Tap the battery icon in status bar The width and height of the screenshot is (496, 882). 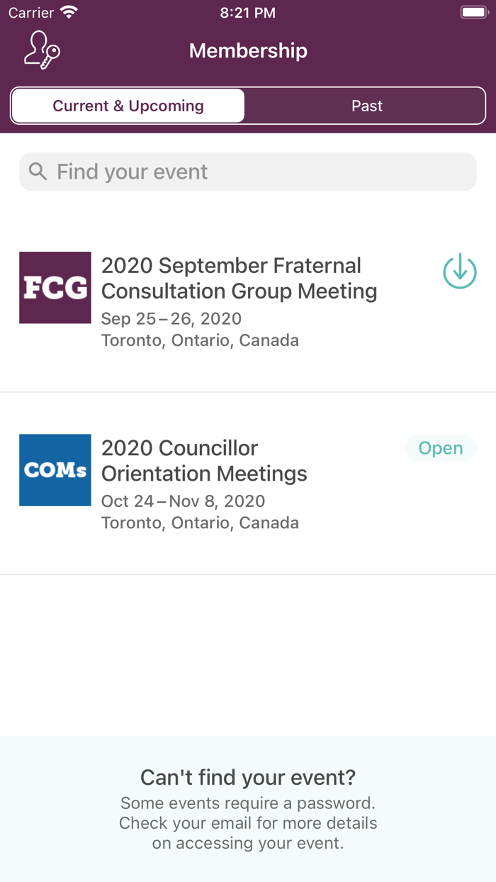473,12
